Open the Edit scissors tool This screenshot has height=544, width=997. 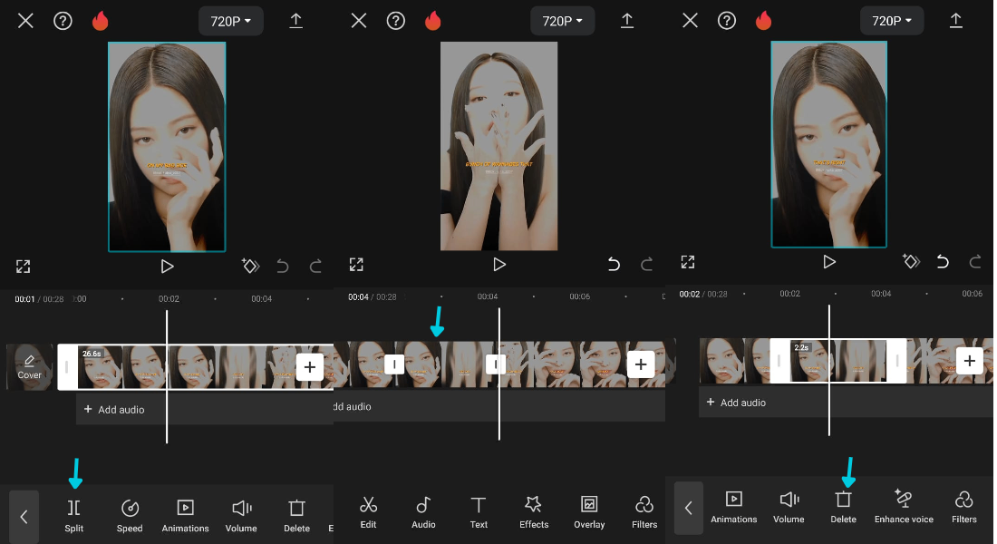point(368,512)
